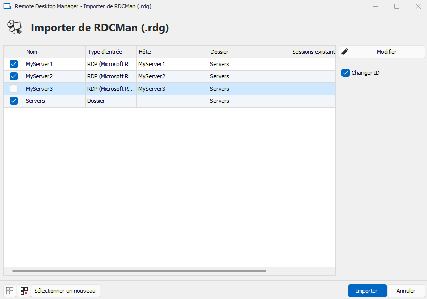
Task: Minimize the import dialog window
Action: pos(375,6)
